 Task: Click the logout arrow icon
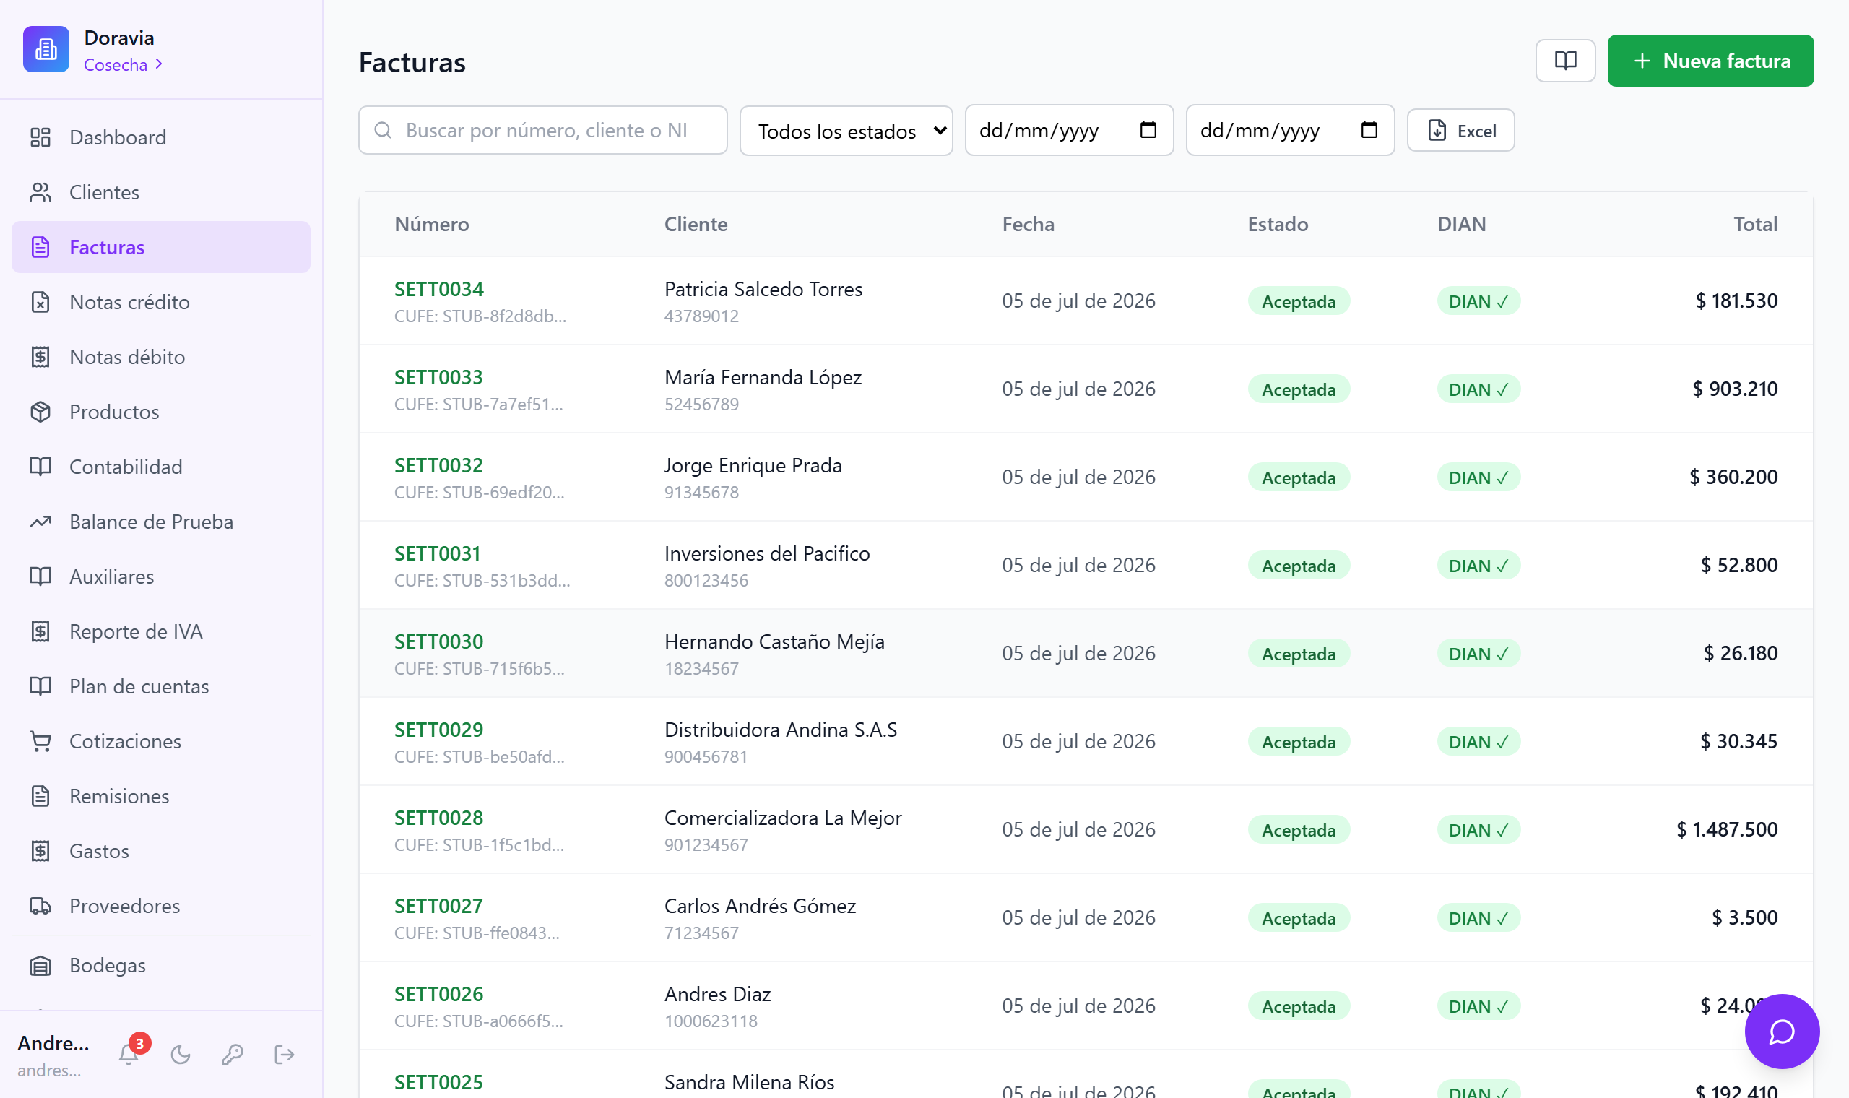pyautogui.click(x=284, y=1055)
